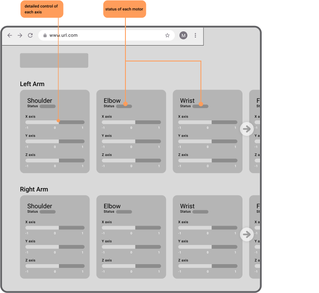The height and width of the screenshot is (293, 319).
Task: Click lock icon in address bar
Action: coord(45,36)
